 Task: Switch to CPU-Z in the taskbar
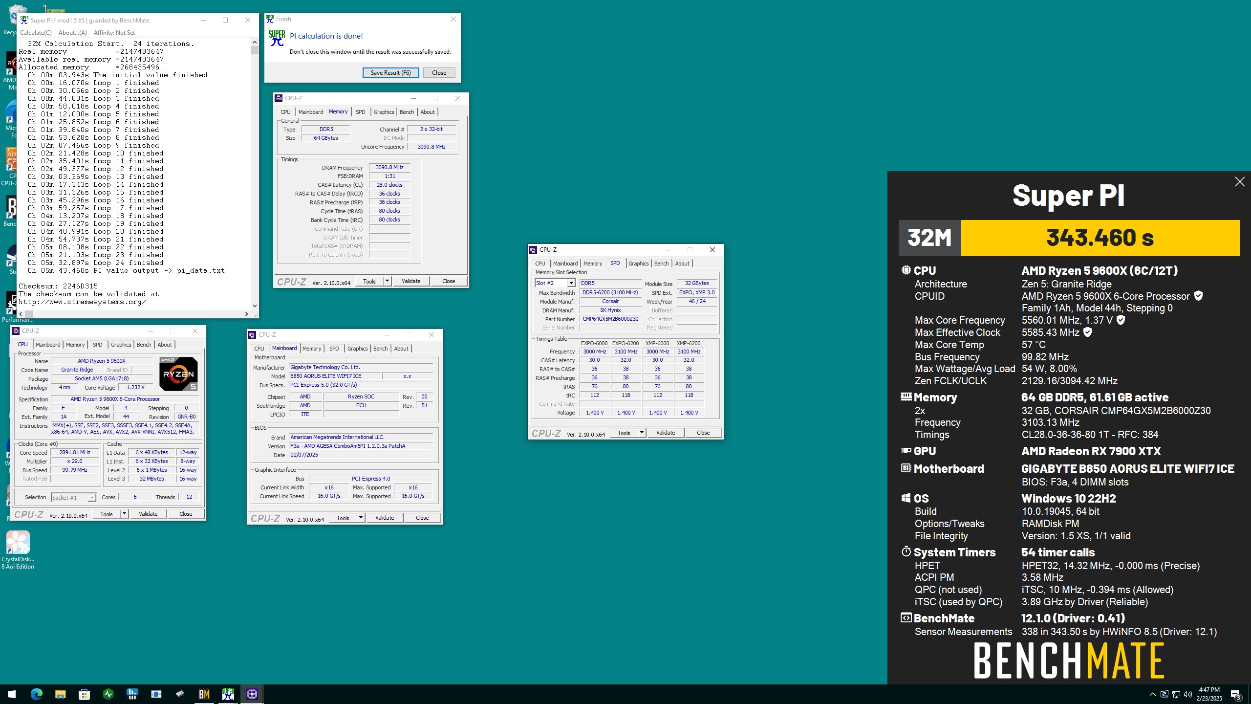coord(252,694)
